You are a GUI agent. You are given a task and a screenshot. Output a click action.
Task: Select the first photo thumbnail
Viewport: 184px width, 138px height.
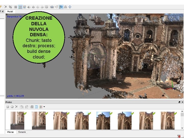click(x=17, y=120)
